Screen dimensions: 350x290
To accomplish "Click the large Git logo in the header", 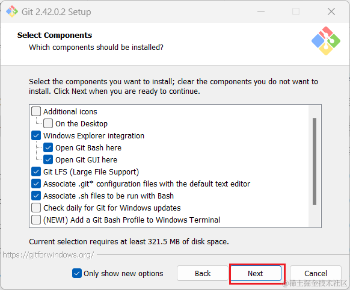I will click(326, 41).
